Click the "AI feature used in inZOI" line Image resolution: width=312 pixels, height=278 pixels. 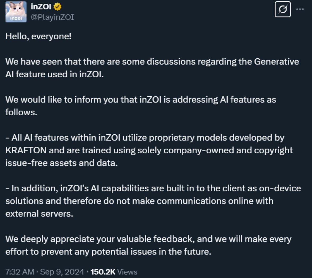(x=55, y=74)
